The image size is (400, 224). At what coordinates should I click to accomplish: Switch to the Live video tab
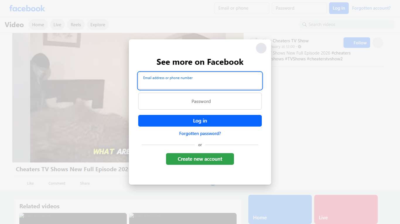point(57,25)
